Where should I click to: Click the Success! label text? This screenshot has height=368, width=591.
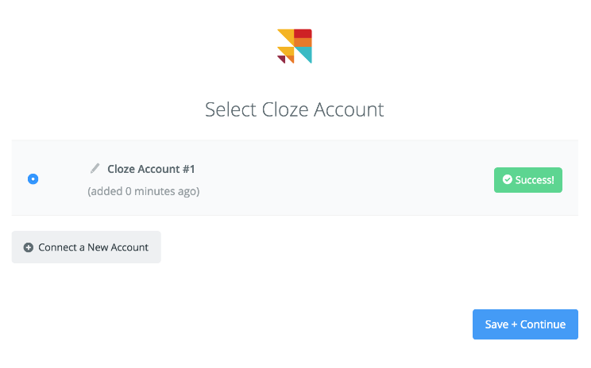535,180
